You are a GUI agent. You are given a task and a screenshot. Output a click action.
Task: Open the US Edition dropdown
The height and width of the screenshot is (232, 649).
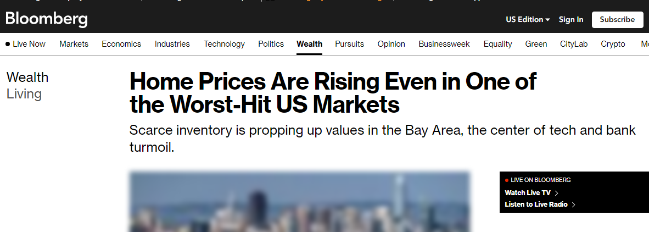coord(528,20)
